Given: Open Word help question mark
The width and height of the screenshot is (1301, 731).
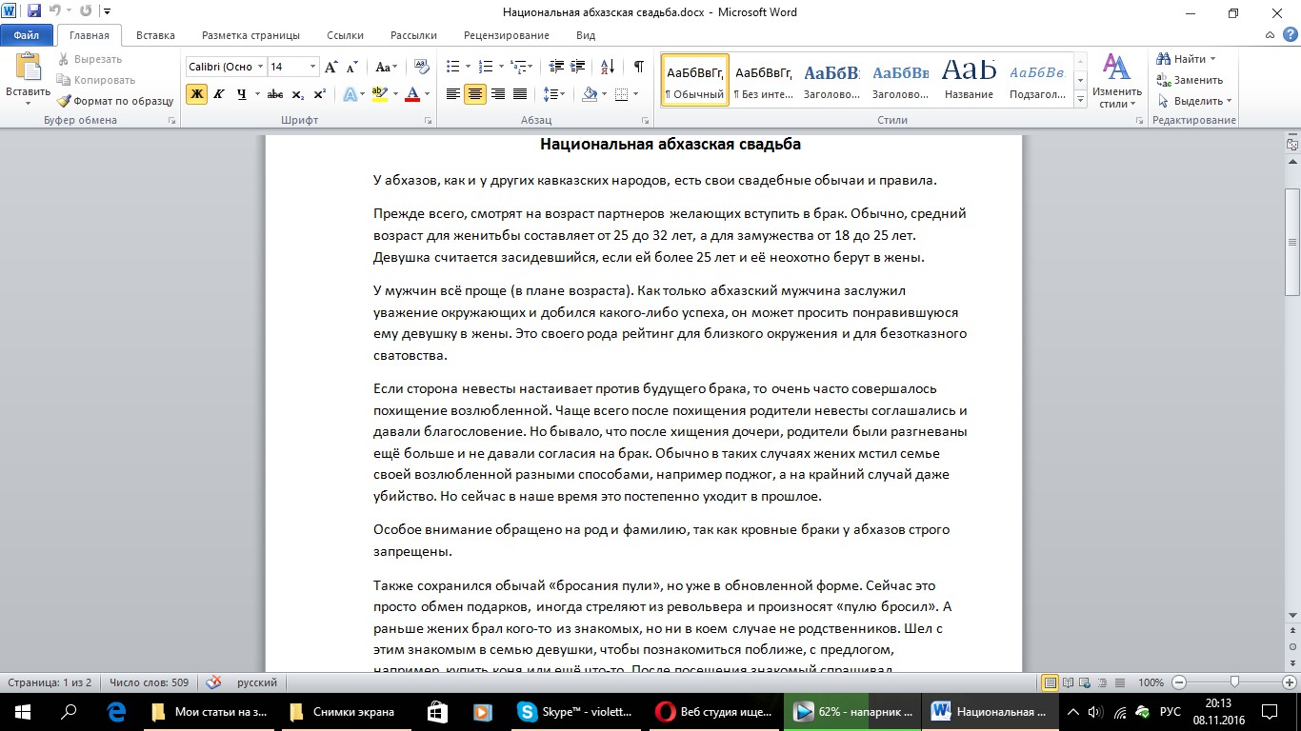Looking at the screenshot, I should tap(1289, 36).
